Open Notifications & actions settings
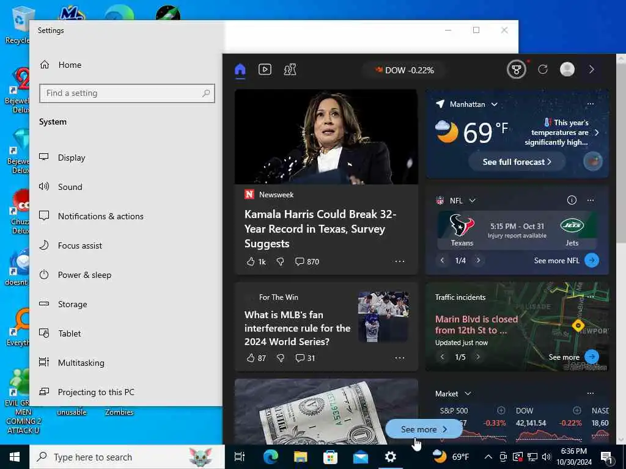This screenshot has width=626, height=469. (x=126, y=216)
